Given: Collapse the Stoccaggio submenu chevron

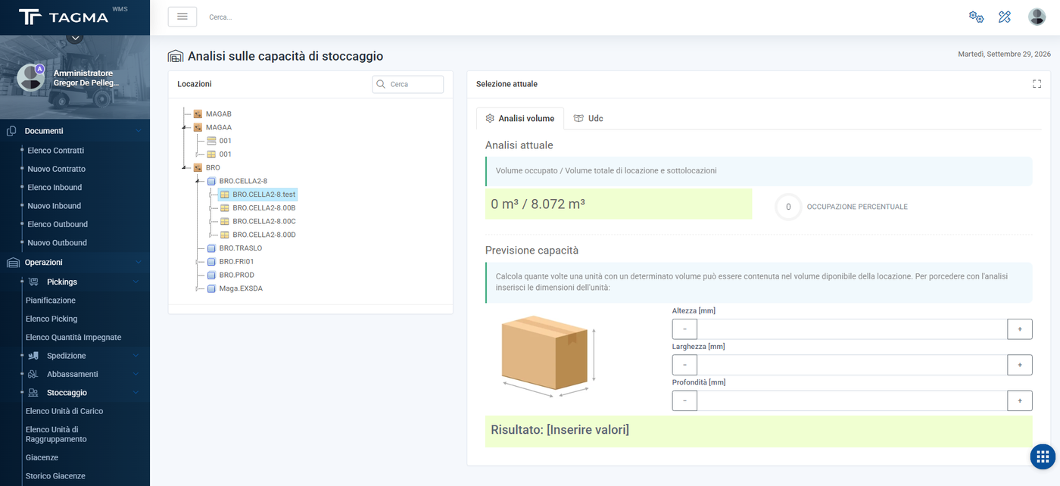Looking at the screenshot, I should [136, 393].
